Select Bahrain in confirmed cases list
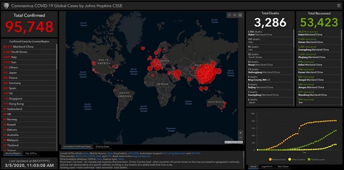Screen dimensions: 344x170 pyautogui.click(x=29, y=130)
